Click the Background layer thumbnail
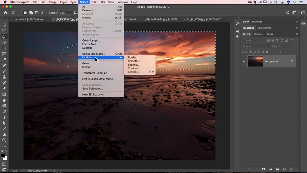The image size is (307, 173). [x=255, y=61]
